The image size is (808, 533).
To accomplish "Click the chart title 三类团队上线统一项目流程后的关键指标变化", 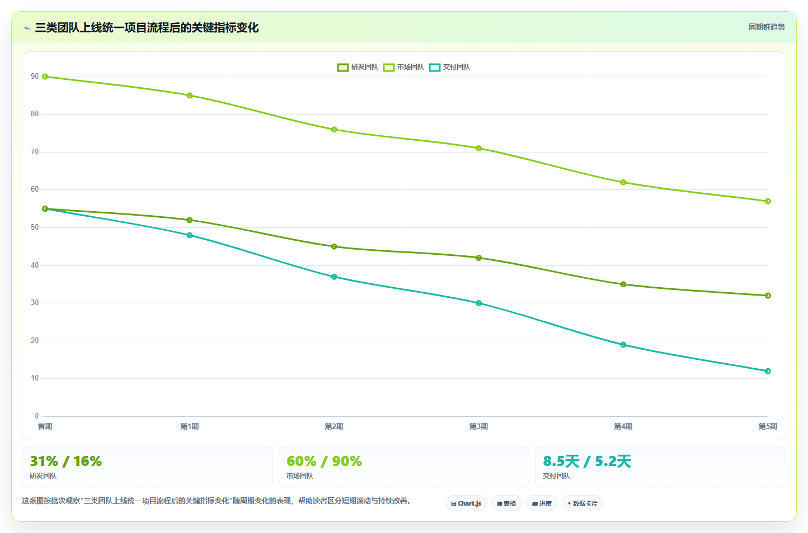I will point(147,28).
